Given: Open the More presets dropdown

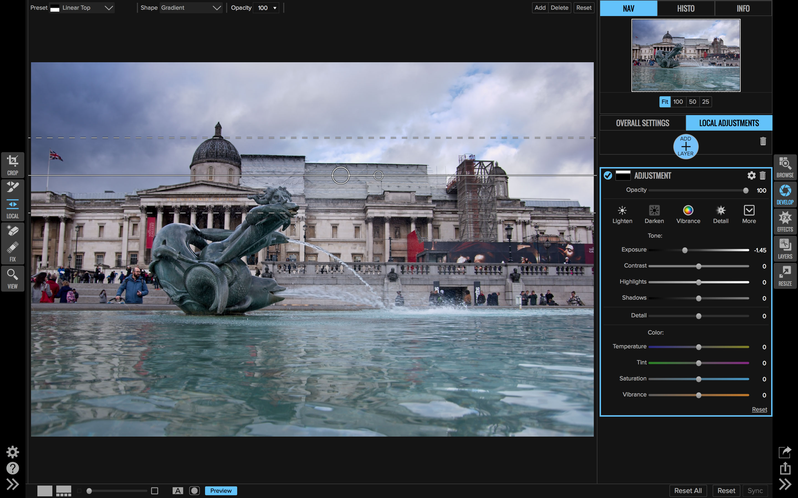Looking at the screenshot, I should coord(749,214).
